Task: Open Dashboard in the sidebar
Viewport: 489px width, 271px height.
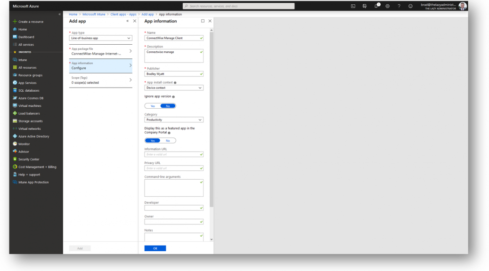Action: (26, 37)
